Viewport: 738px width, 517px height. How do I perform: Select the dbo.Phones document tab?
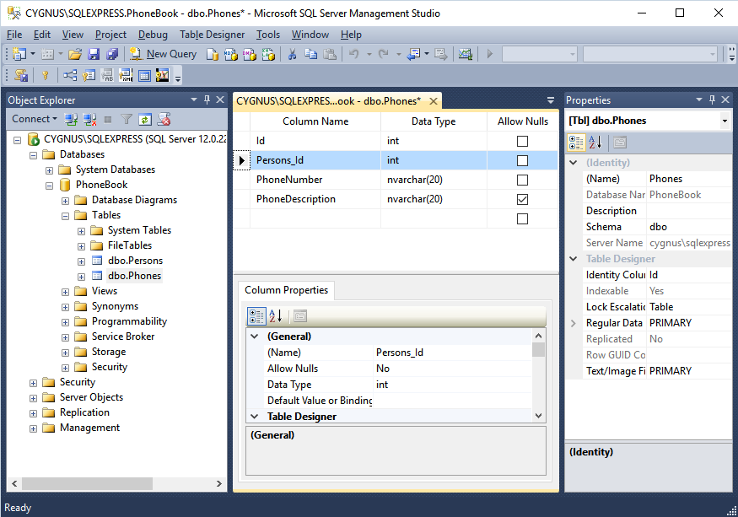point(329,100)
